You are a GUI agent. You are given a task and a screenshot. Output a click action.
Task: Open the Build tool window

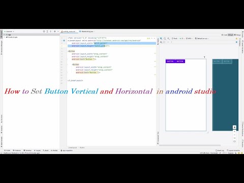click(x=46, y=150)
